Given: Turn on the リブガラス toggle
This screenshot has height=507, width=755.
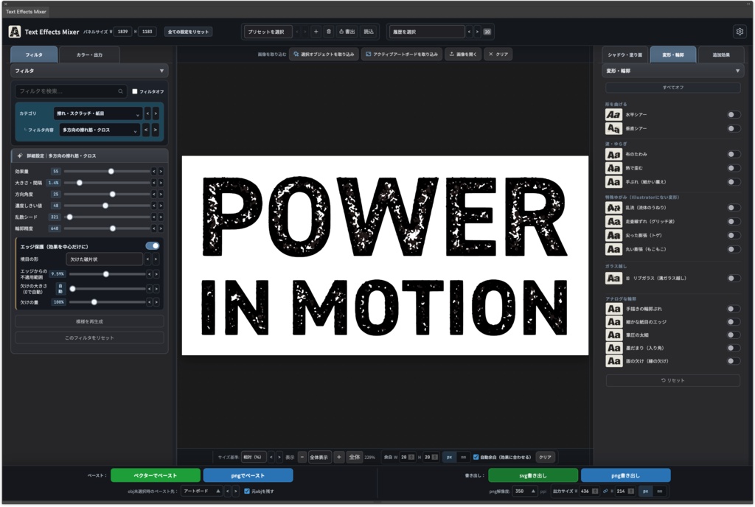Looking at the screenshot, I should click(734, 278).
